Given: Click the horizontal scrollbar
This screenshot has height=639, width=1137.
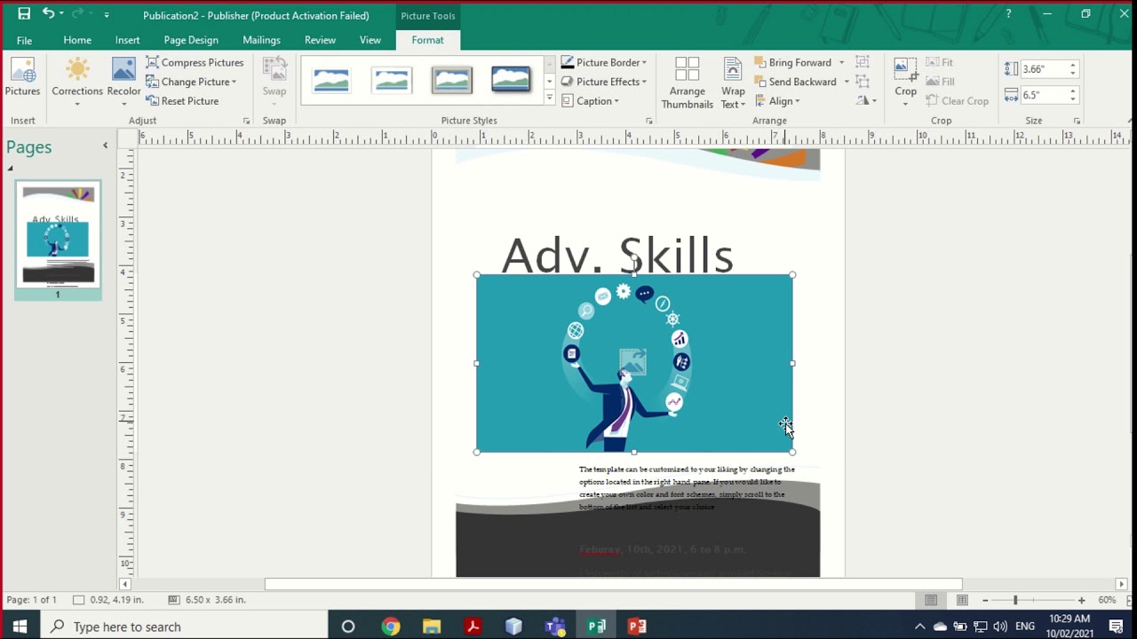Looking at the screenshot, I should [x=613, y=584].
